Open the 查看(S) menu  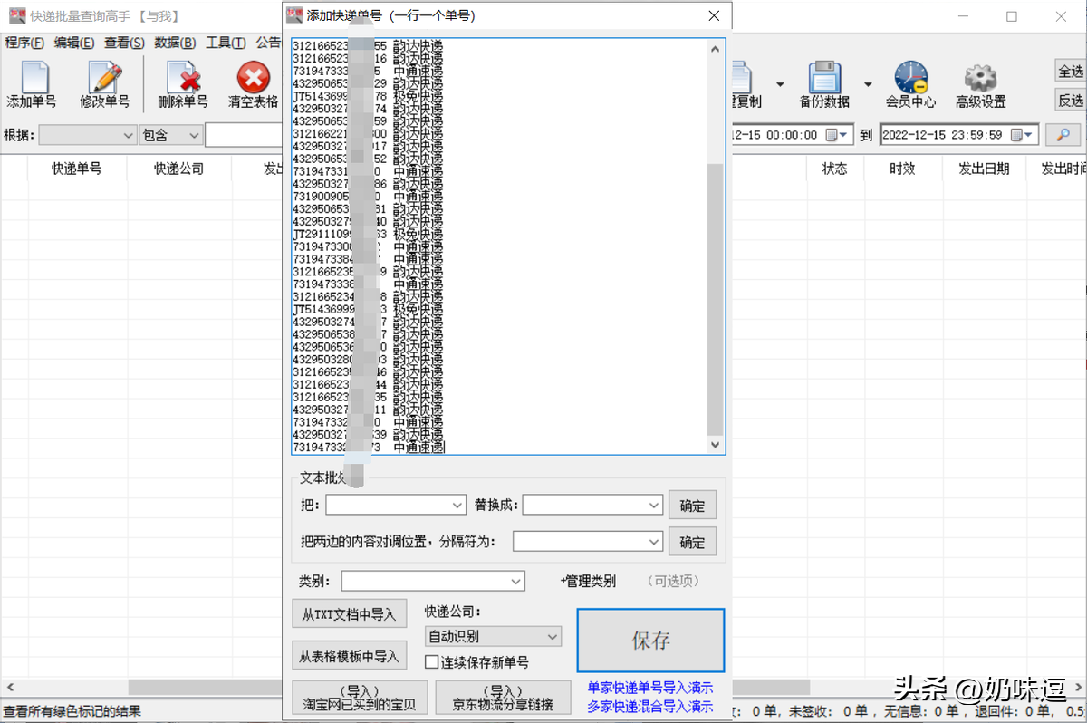tap(124, 43)
